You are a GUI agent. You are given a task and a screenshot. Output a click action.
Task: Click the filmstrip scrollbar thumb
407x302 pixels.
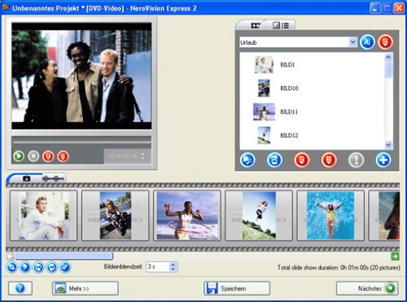click(64, 256)
